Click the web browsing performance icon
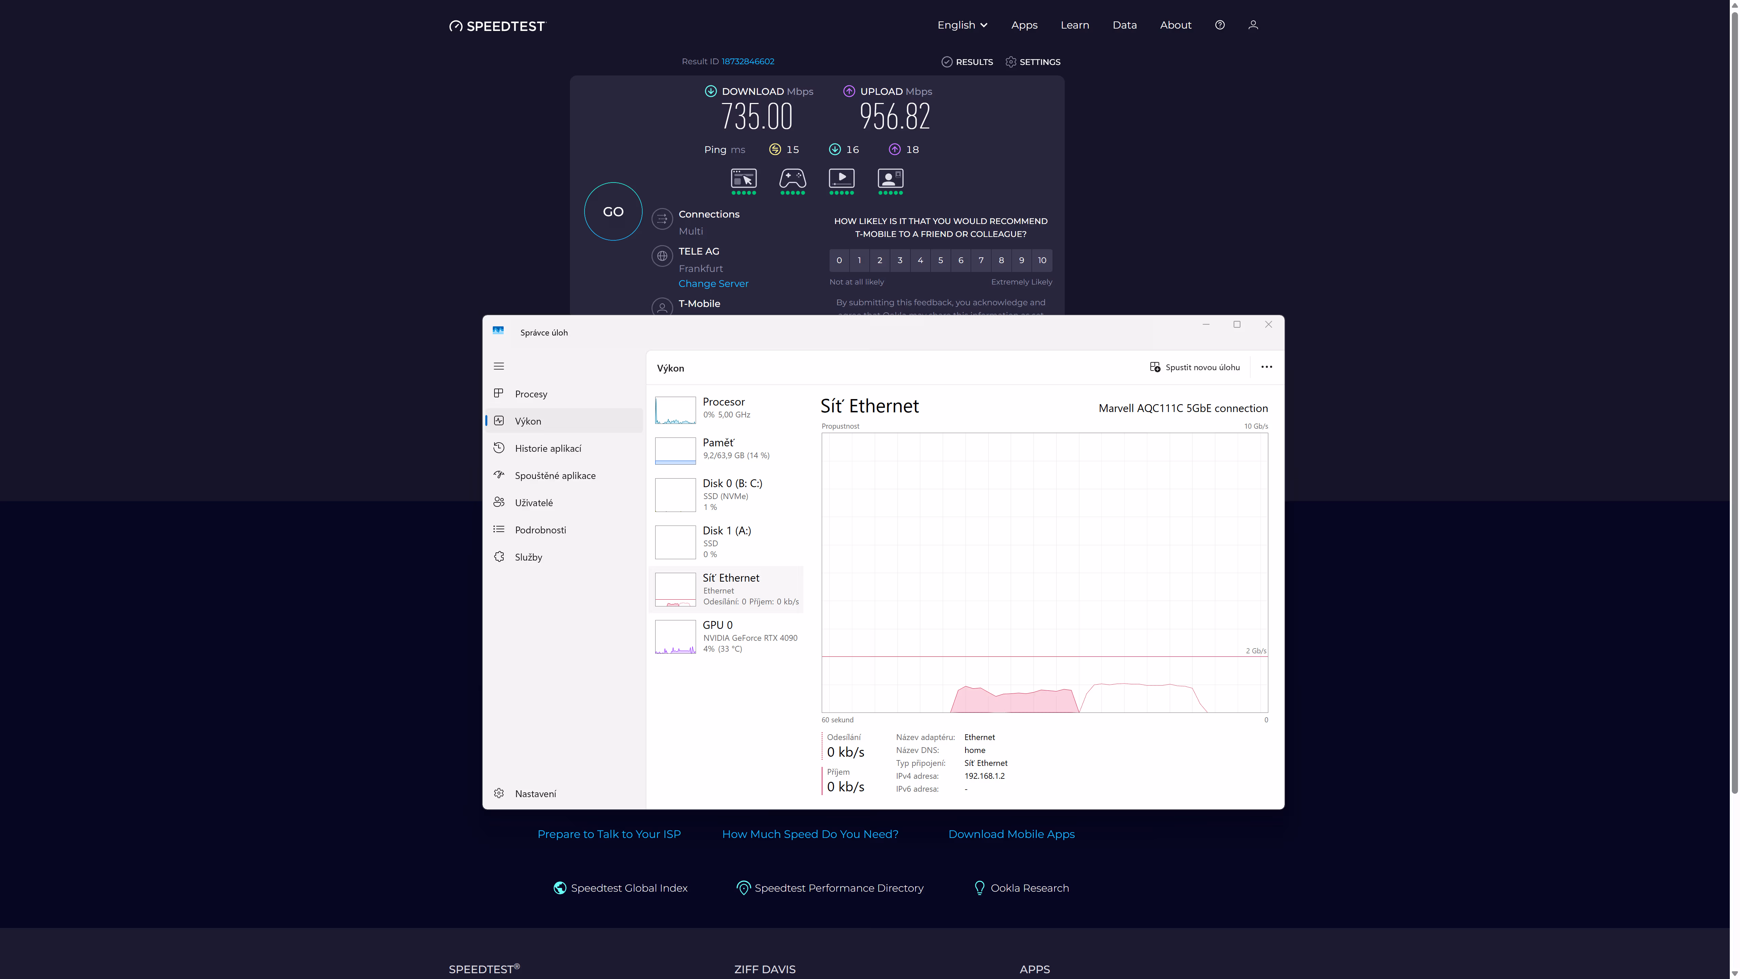Viewport: 1740px width, 979px height. click(743, 178)
